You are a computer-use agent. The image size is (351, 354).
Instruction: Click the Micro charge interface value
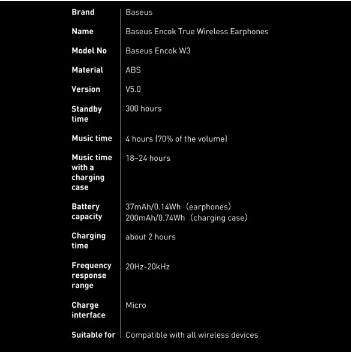[x=136, y=305]
